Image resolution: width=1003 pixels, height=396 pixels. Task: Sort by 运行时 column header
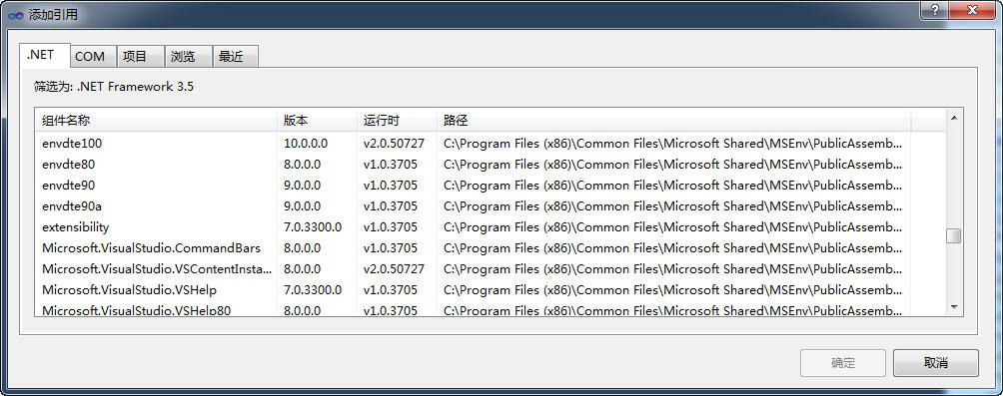click(398, 120)
